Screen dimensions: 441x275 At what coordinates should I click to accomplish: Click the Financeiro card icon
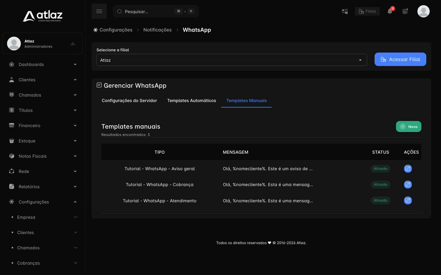click(12, 125)
